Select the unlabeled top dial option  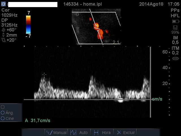pos(3,107)
